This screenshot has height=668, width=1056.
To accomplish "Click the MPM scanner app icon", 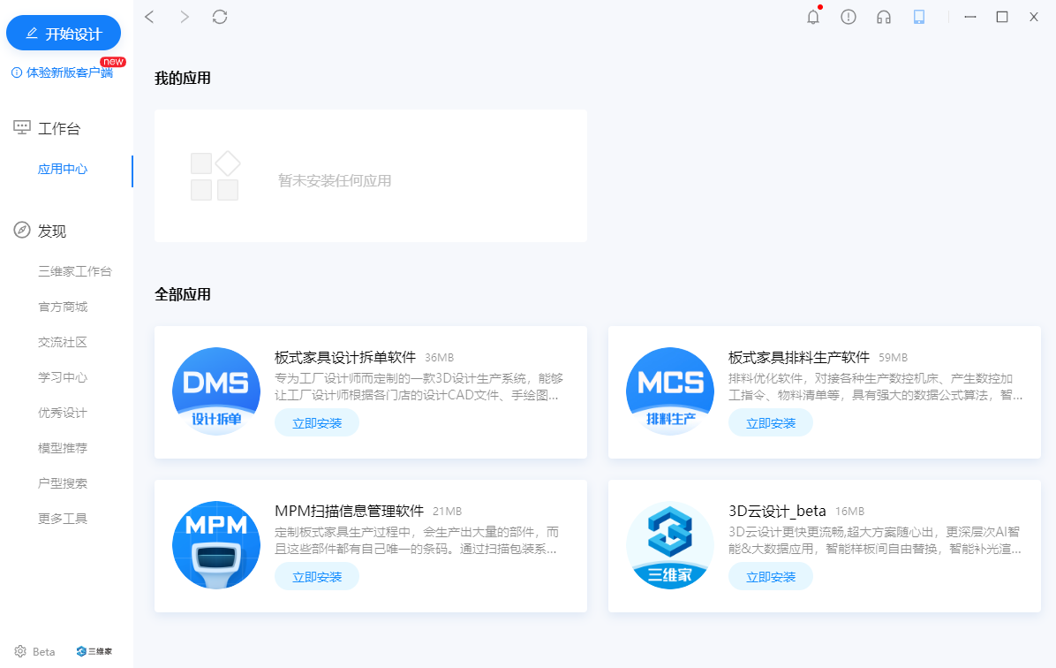I will pyautogui.click(x=216, y=544).
